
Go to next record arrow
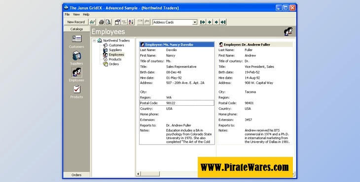216,22
